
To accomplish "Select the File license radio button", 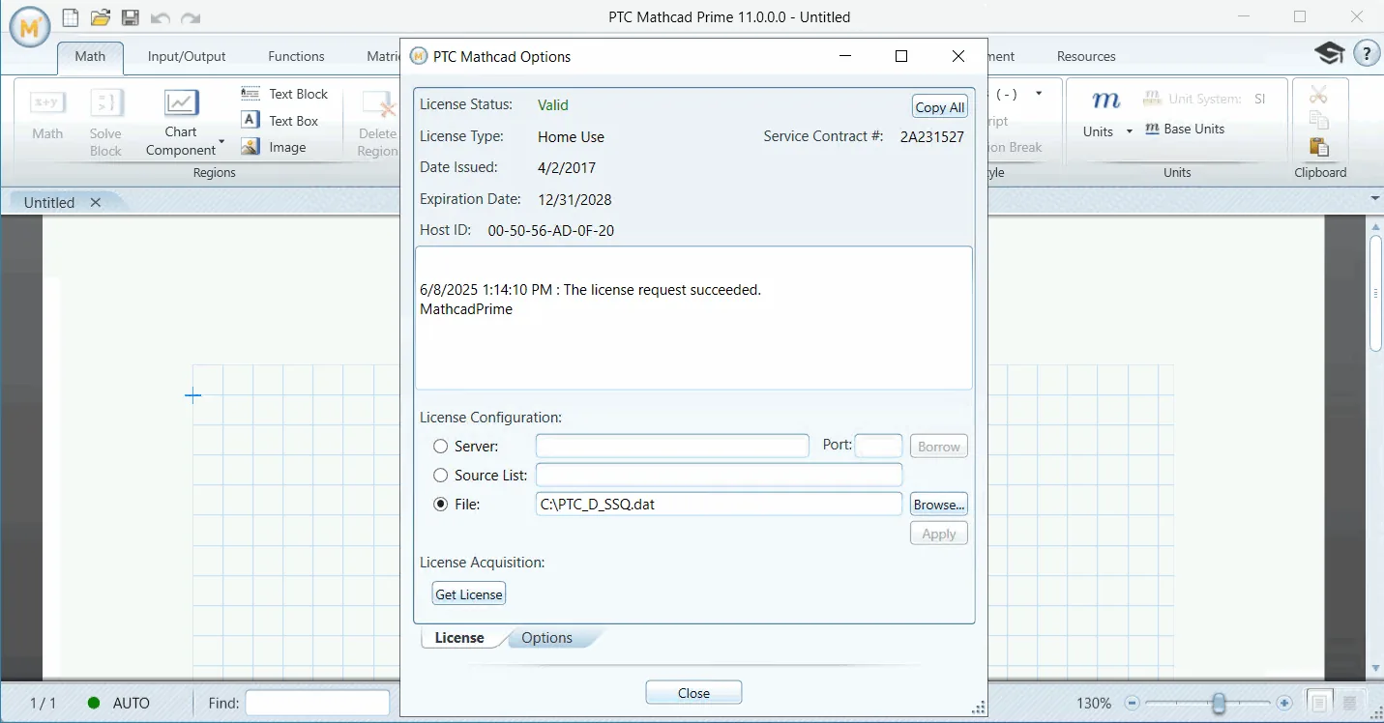I will coord(441,505).
